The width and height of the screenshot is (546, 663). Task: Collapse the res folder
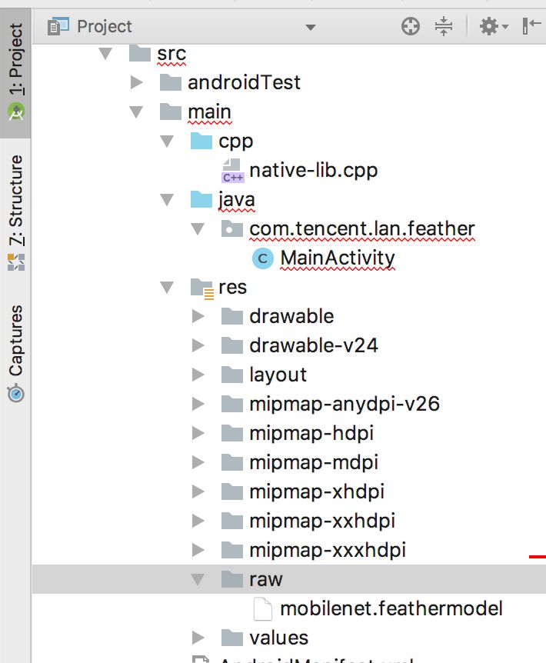click(x=167, y=287)
